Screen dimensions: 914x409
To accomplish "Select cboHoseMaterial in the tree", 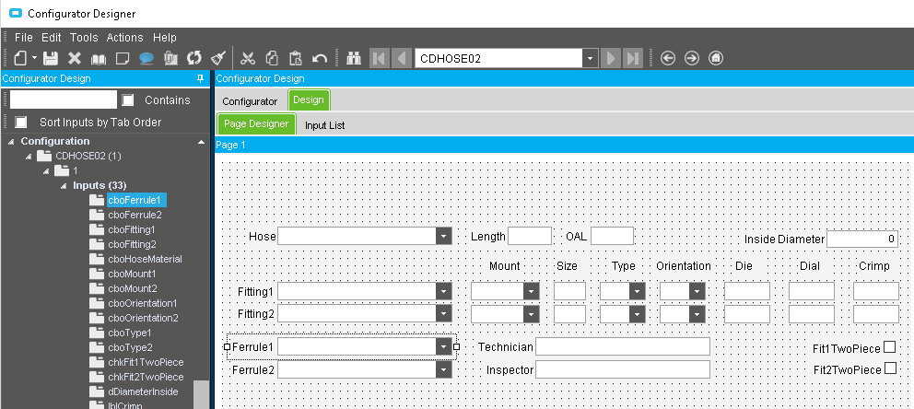I will click(x=145, y=259).
